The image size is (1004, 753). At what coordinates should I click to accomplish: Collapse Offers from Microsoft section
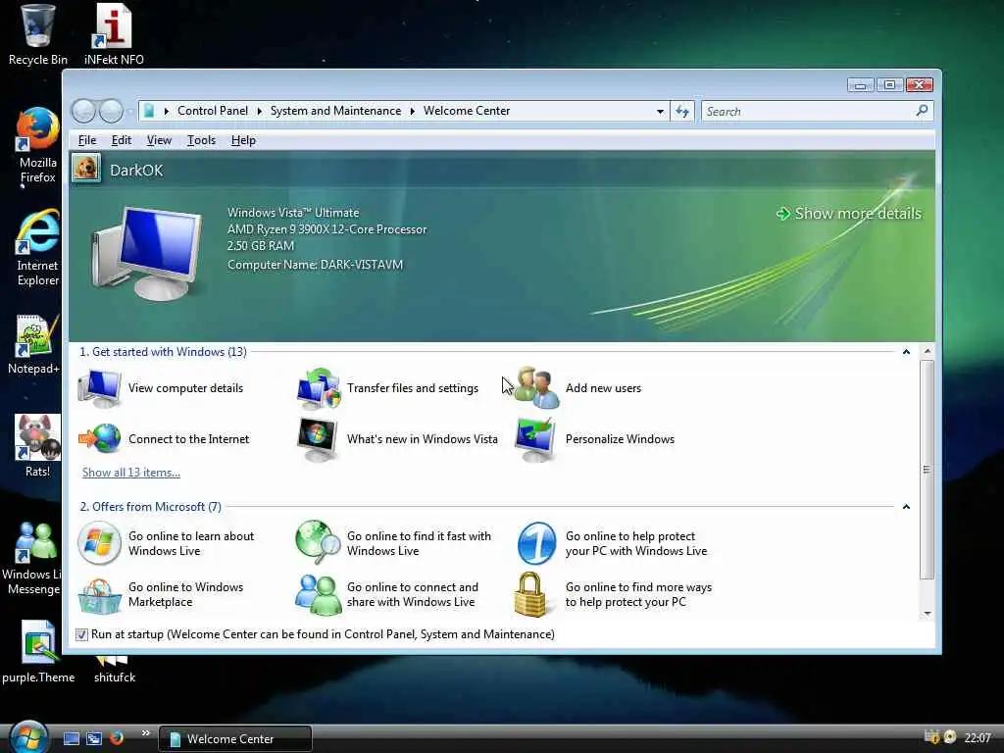point(906,507)
